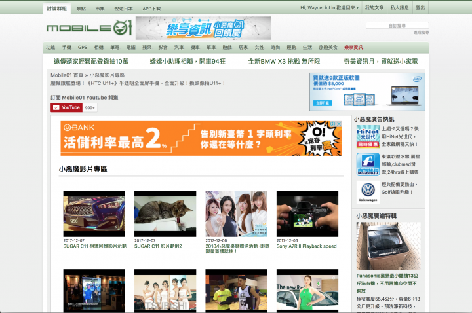Open the HTC U11+ headline link

(x=138, y=83)
